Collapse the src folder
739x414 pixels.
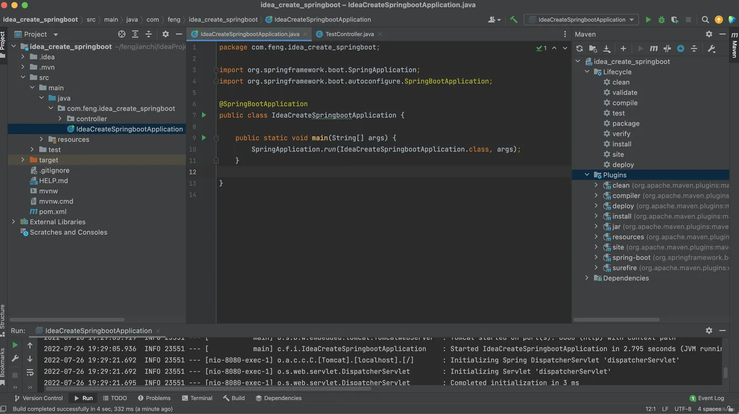pos(23,78)
